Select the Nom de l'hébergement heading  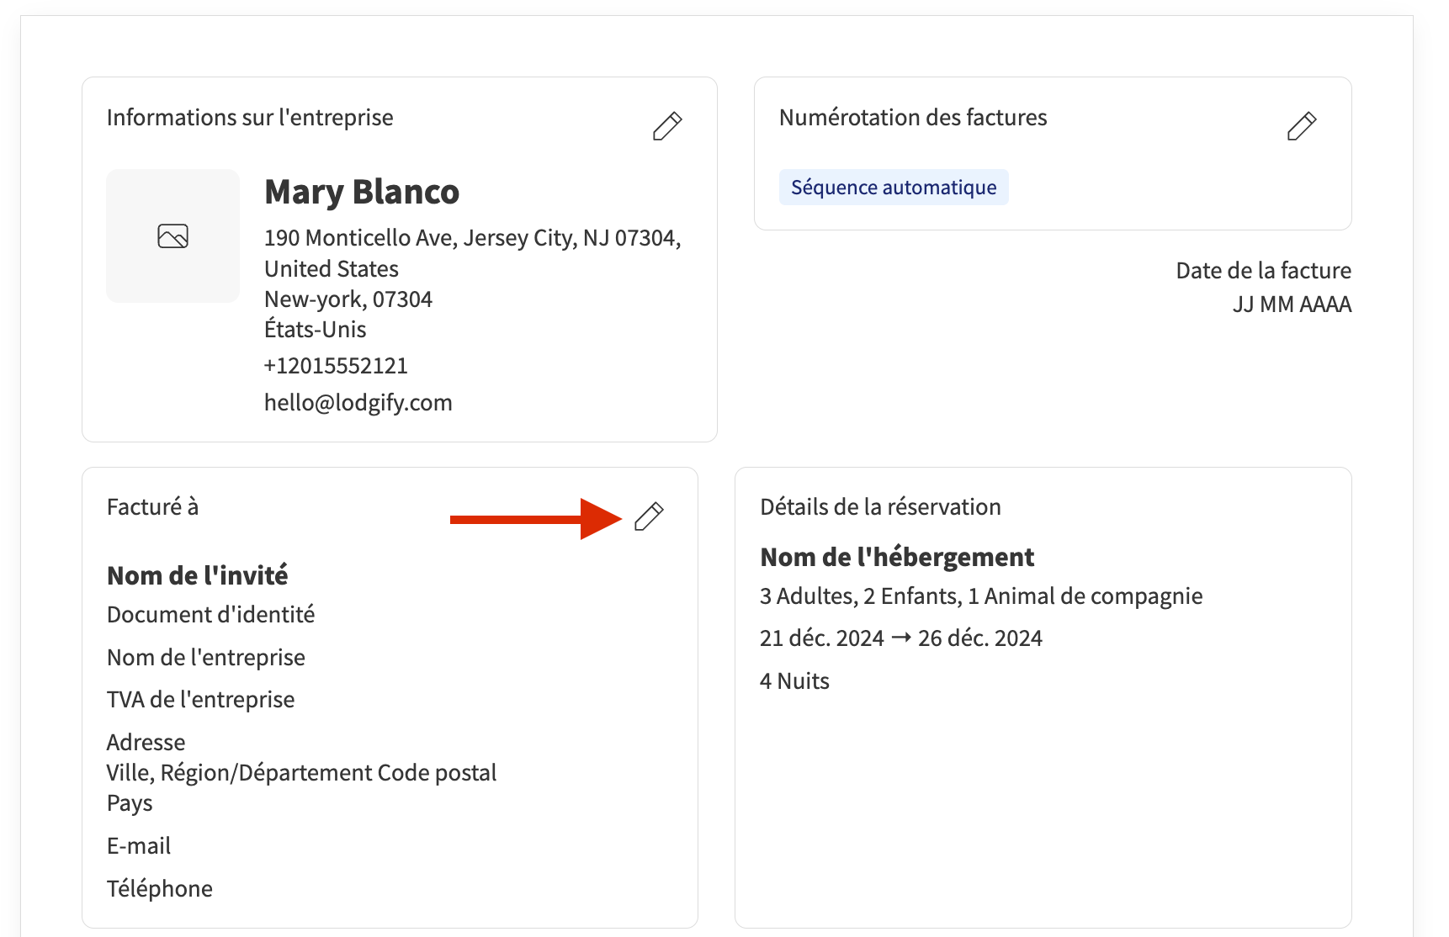tap(897, 558)
